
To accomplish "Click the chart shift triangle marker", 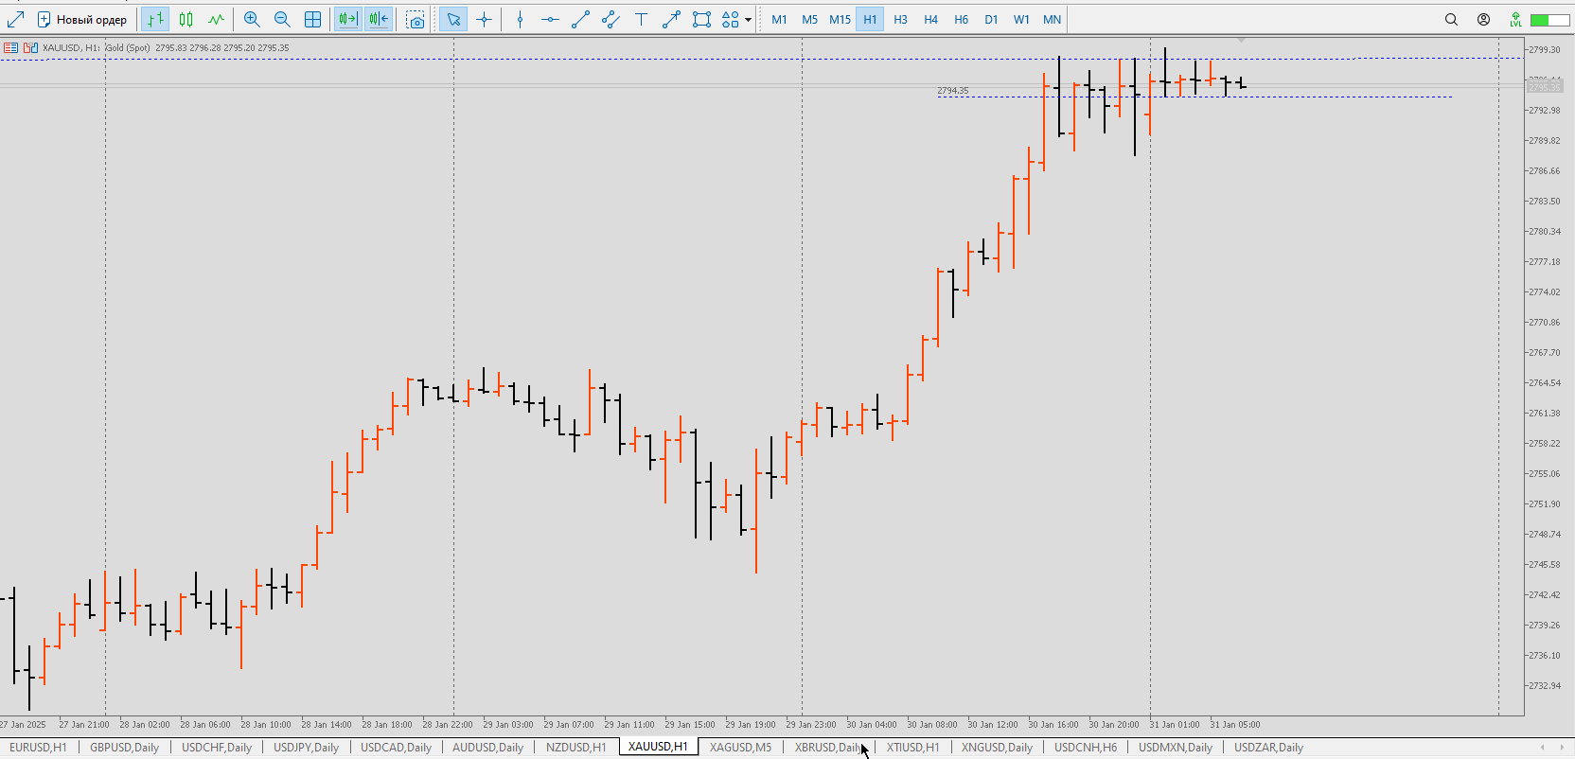I will (x=1241, y=41).
